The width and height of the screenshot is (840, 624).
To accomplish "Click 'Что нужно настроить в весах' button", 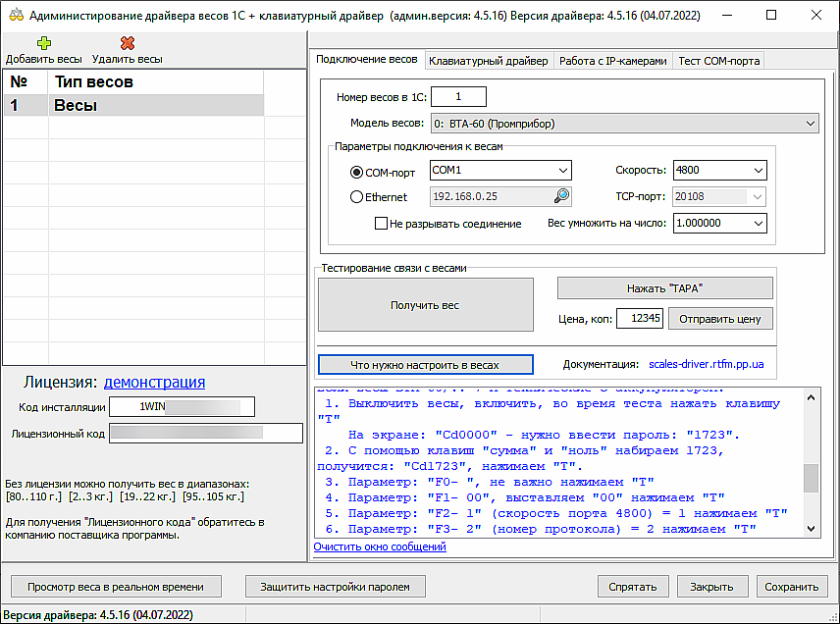I will [x=425, y=365].
